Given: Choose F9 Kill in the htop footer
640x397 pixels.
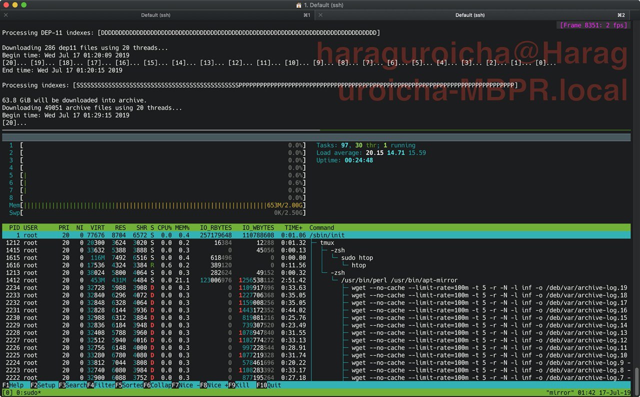Looking at the screenshot, I should [x=239, y=385].
